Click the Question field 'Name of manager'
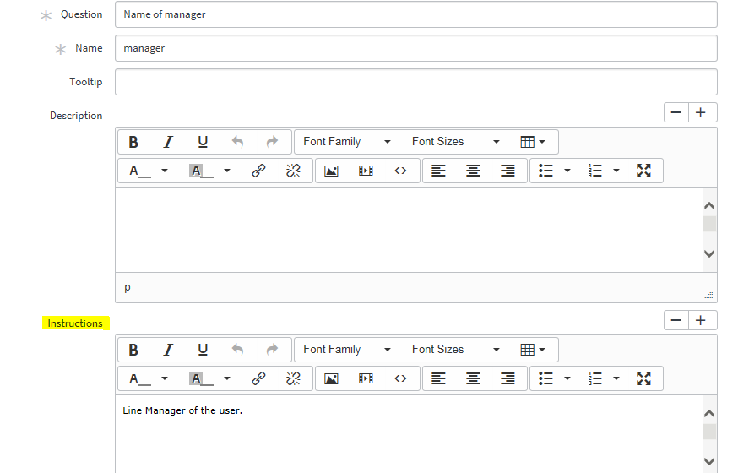The width and height of the screenshot is (749, 473). 416,14
